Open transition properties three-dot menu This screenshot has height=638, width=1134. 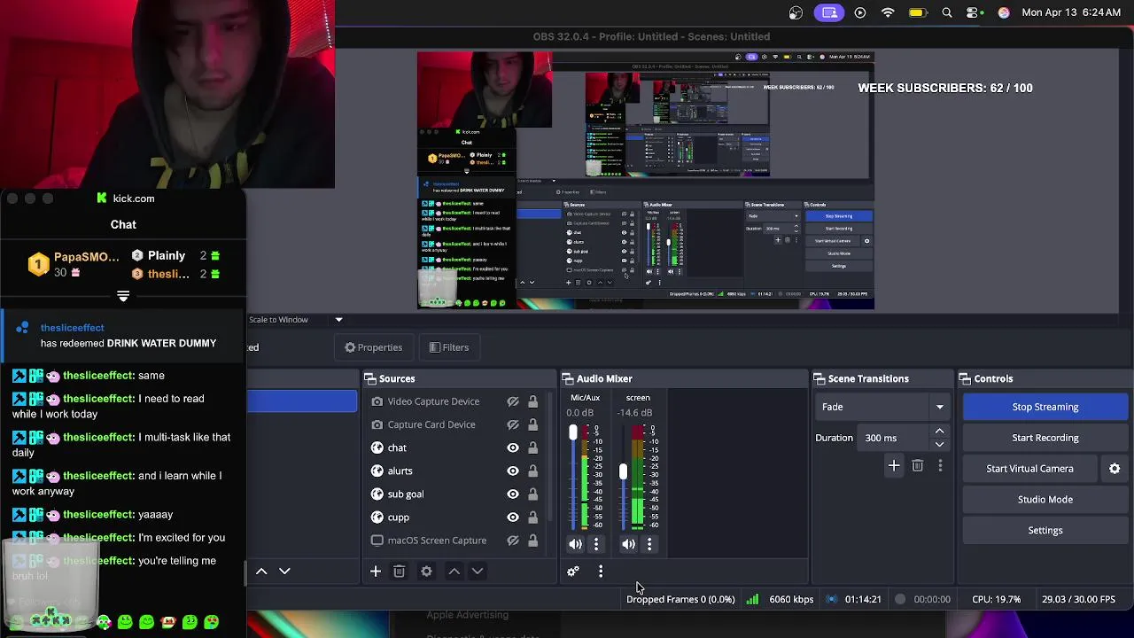[940, 465]
